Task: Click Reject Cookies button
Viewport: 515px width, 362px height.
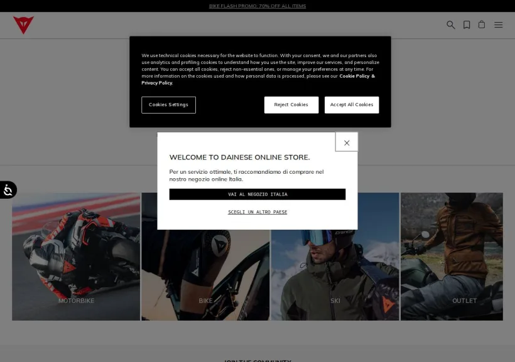Action: click(x=291, y=105)
